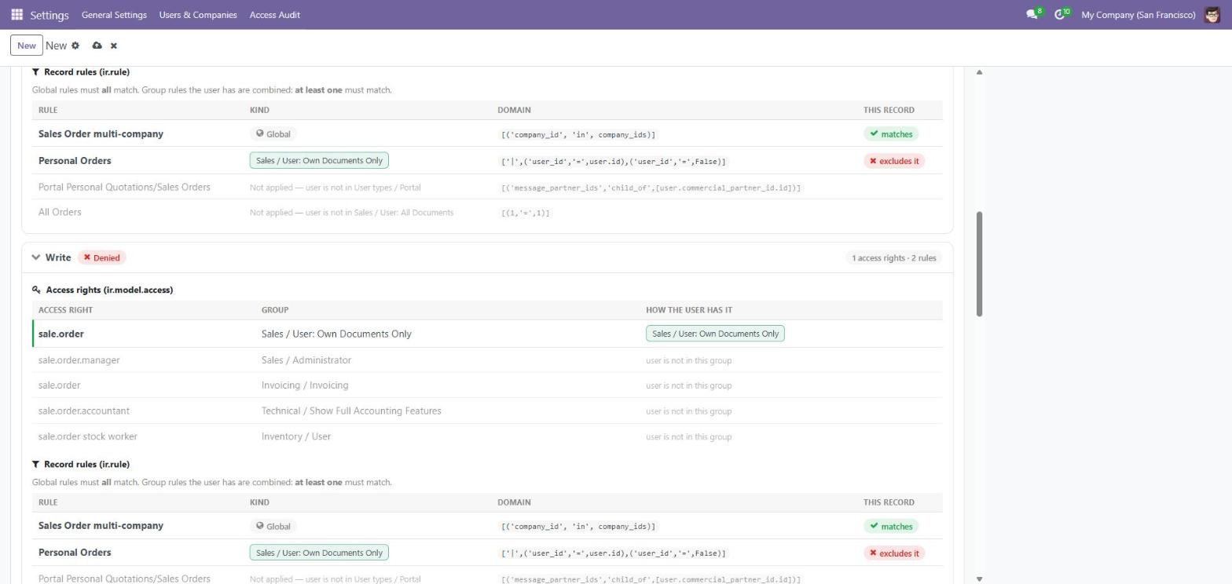Open the apps grid home menu
Image resolution: width=1232 pixels, height=584 pixels.
click(x=16, y=15)
